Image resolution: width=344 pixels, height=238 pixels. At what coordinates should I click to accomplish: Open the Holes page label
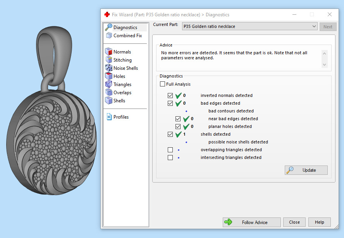pyautogui.click(x=119, y=76)
